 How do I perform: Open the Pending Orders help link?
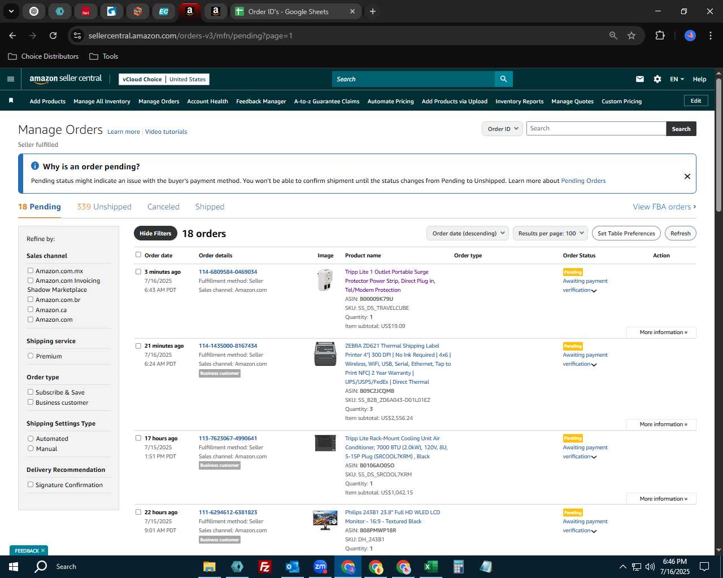[583, 181]
